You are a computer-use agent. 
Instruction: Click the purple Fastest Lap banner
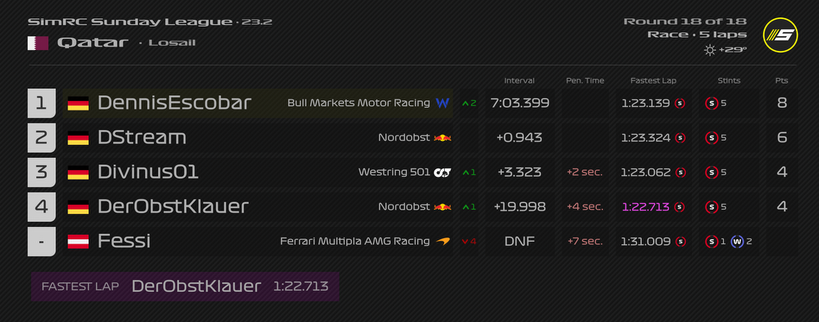pyautogui.click(x=185, y=287)
